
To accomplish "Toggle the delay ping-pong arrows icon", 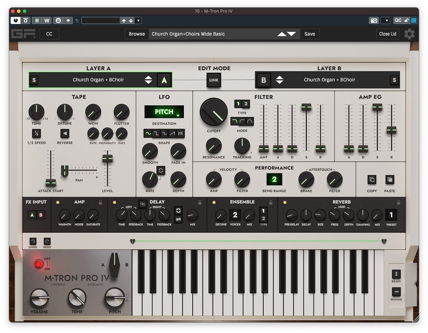I will point(178,219).
